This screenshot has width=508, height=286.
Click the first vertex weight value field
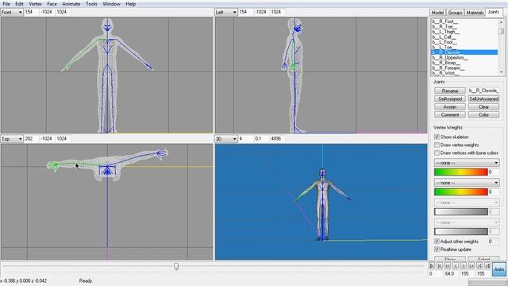pyautogui.click(x=494, y=172)
